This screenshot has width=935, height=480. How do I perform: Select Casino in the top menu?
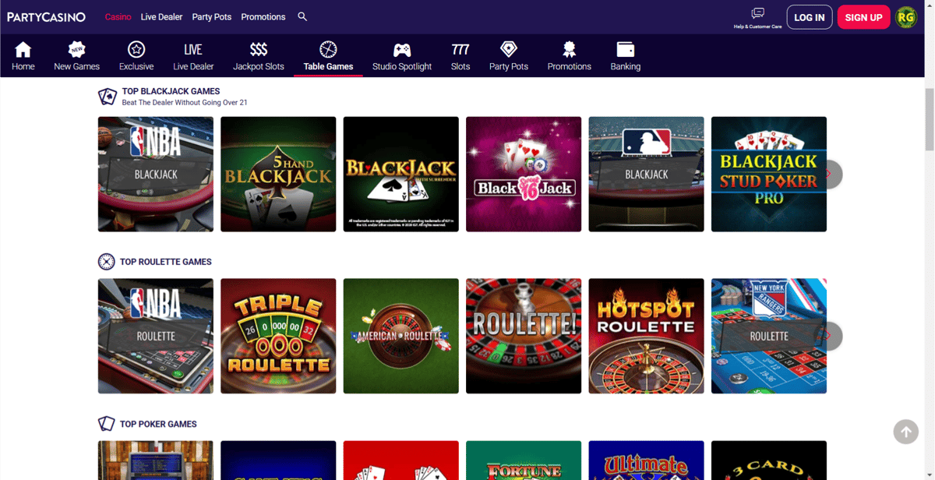(118, 17)
